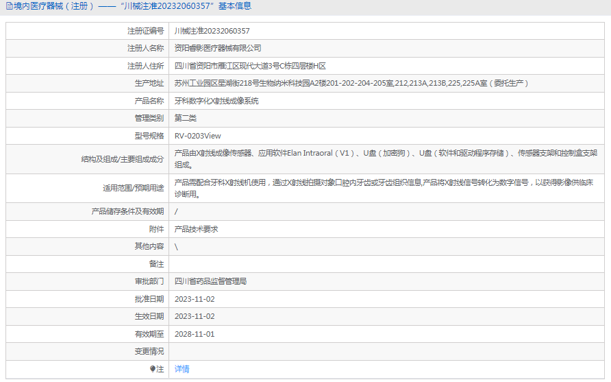Click the 适用范围/预期用途 label

(x=134, y=188)
